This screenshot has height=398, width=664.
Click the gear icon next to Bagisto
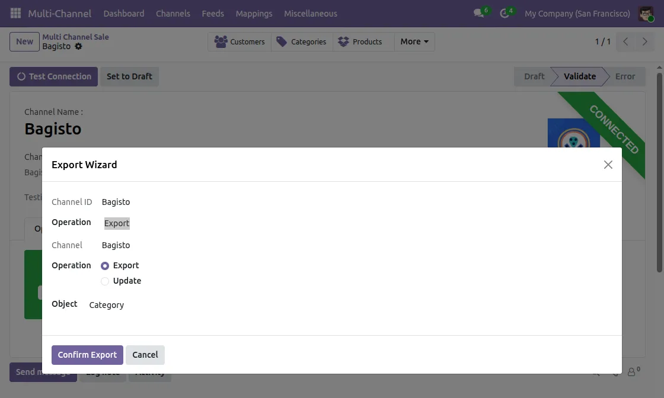coord(78,46)
